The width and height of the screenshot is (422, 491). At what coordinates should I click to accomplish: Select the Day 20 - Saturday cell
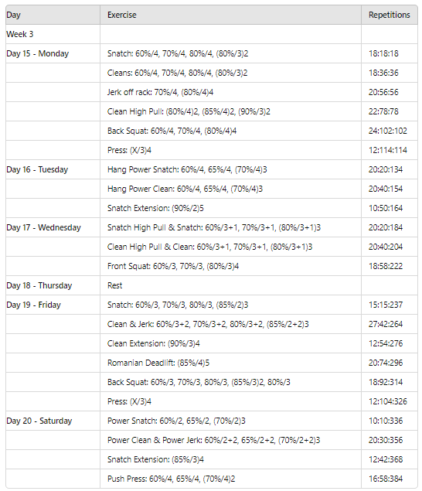tap(53, 421)
